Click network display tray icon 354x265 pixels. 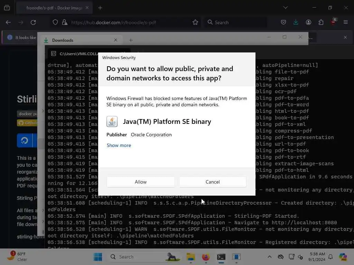click(291, 257)
